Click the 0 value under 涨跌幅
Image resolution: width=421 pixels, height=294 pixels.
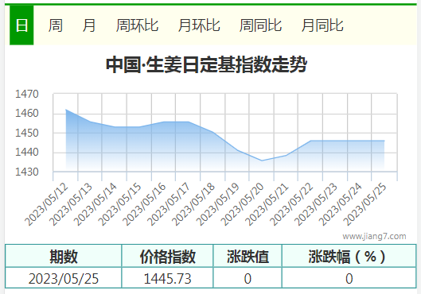click(349, 279)
